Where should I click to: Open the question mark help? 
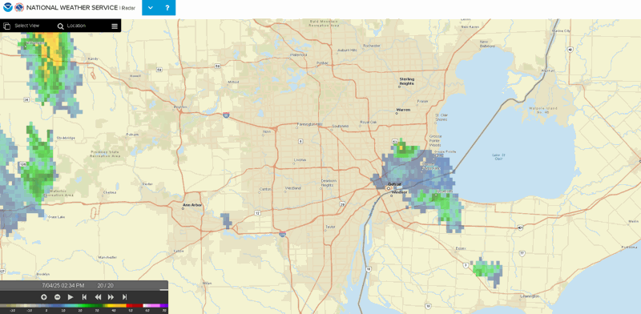click(167, 8)
